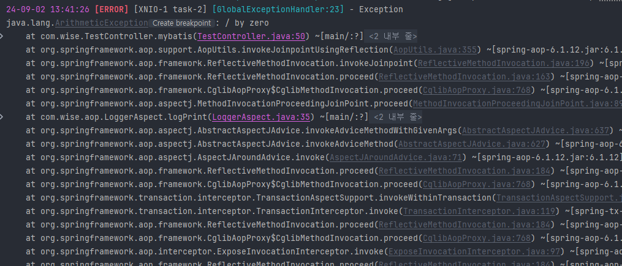Click 'invokeAdviceMethodWithGivenArgs' method name text

point(382,131)
